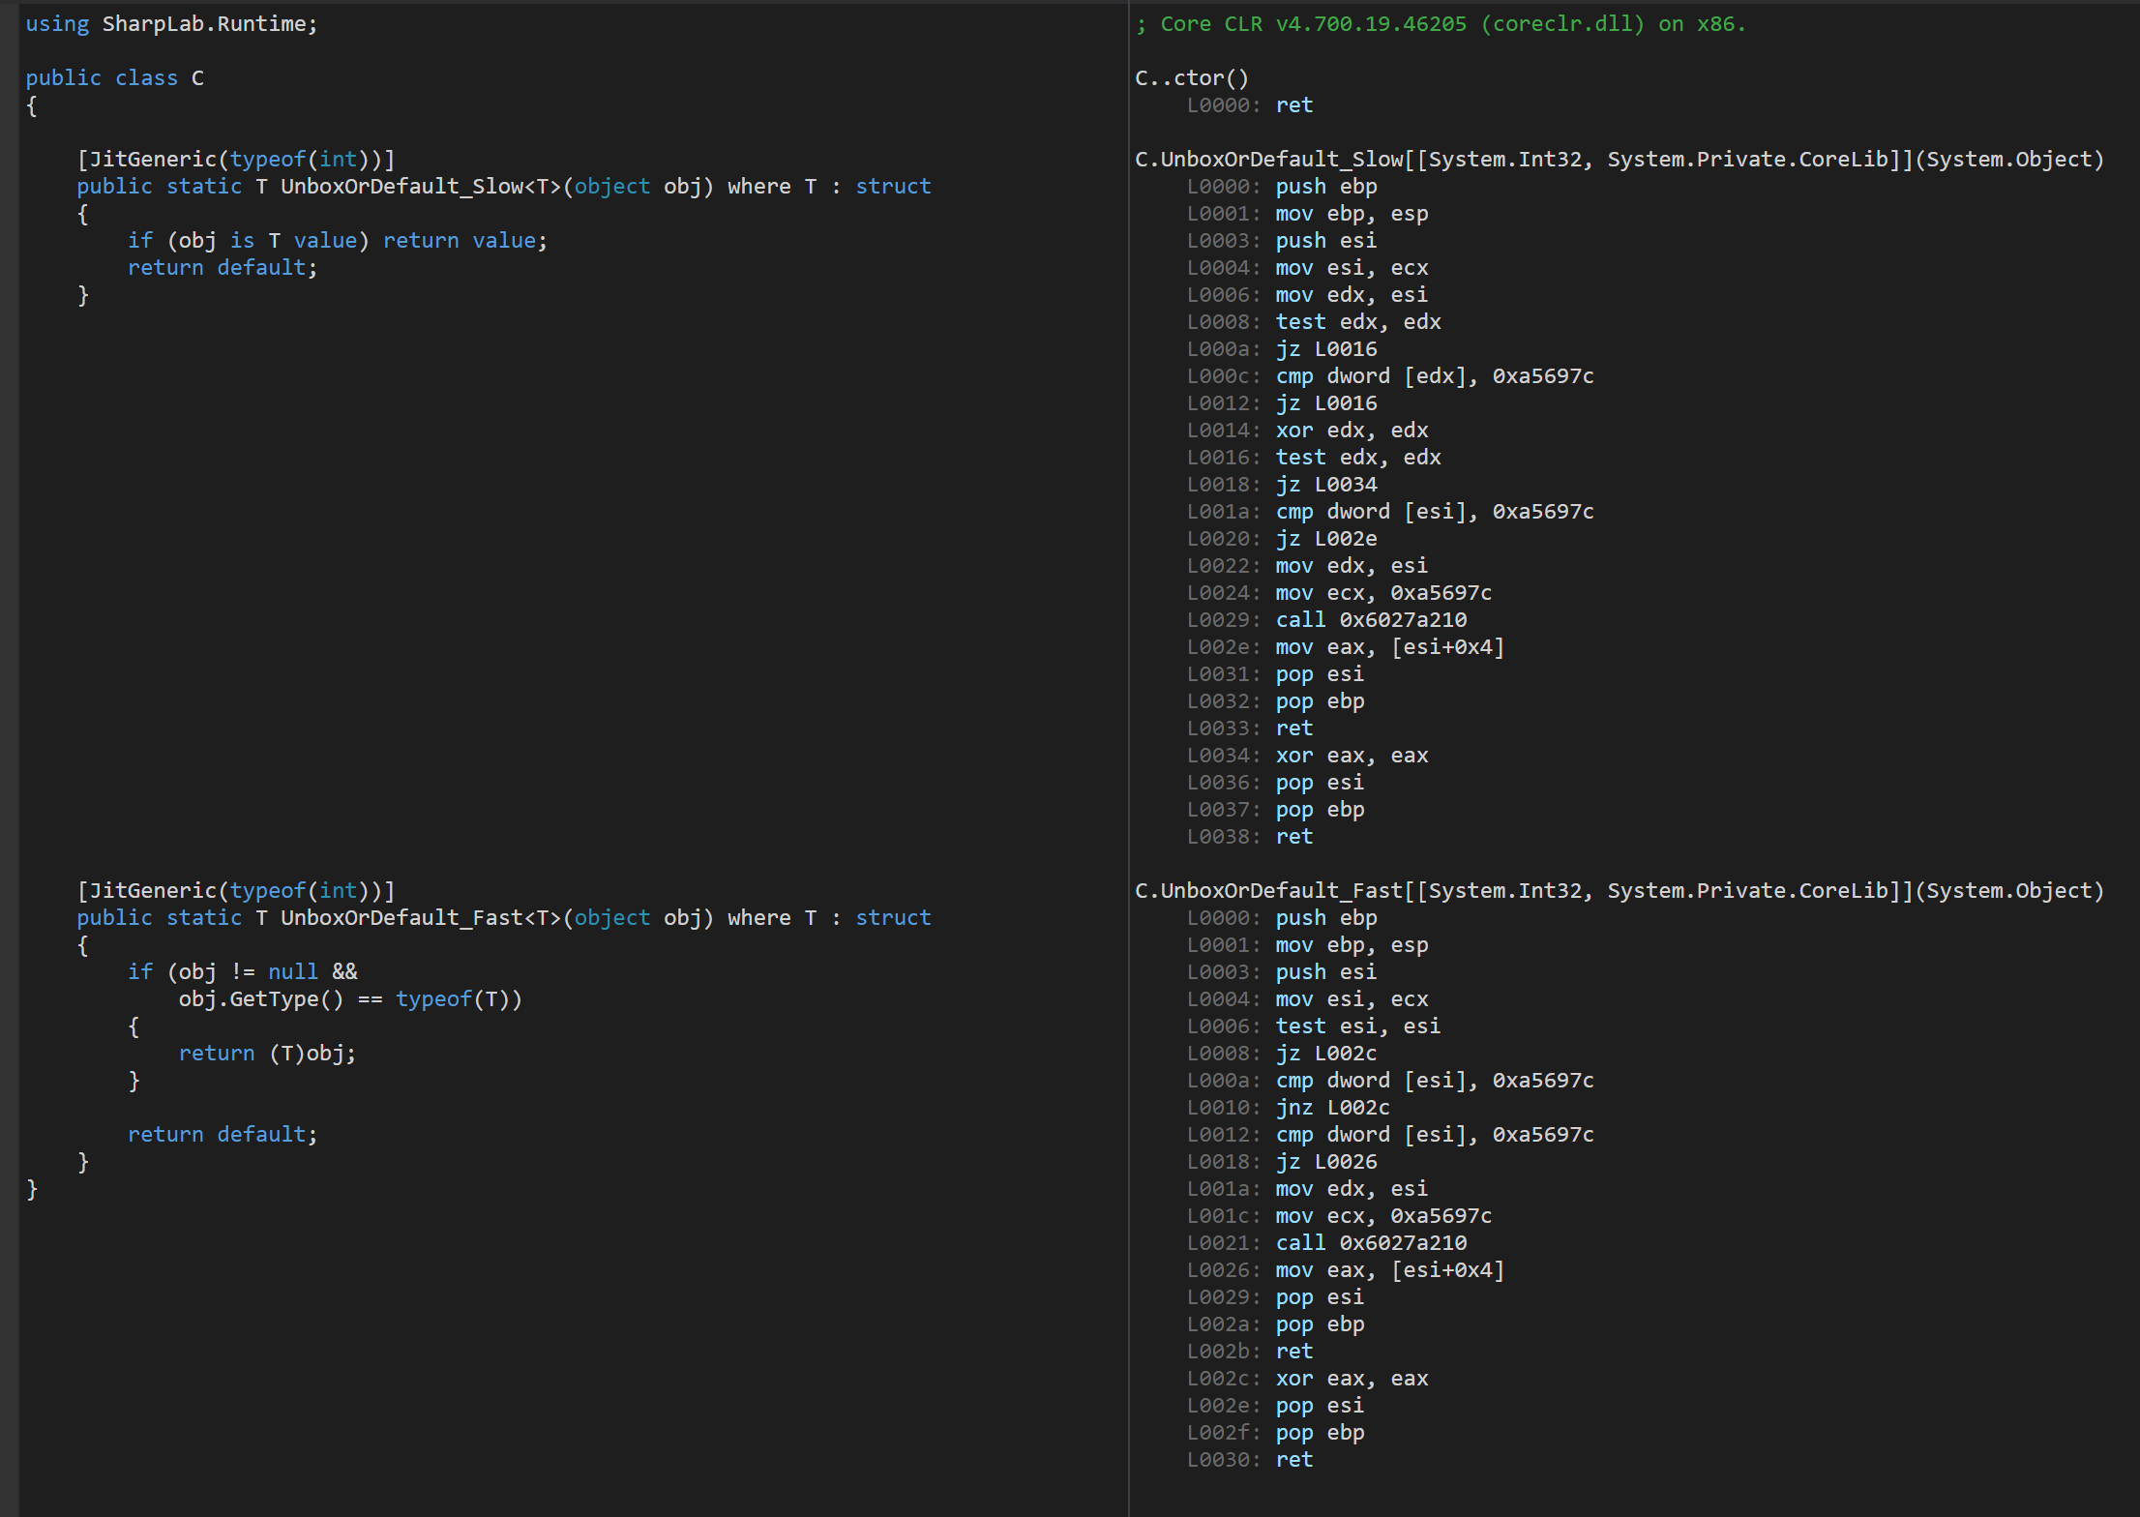Click the final closing brace of class C
The width and height of the screenshot is (2140, 1517).
[x=32, y=1189]
